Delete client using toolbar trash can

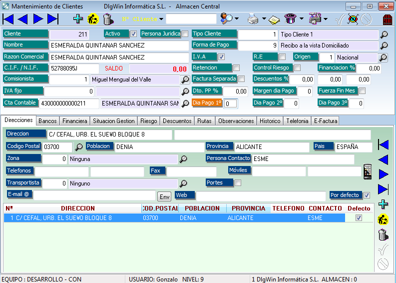coord(108,19)
